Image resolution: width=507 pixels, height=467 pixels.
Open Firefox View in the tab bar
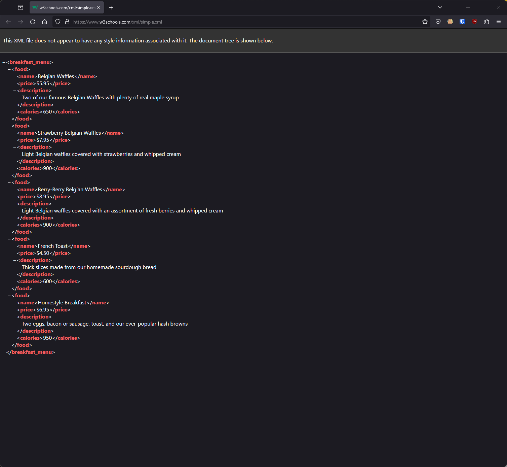tap(20, 7)
